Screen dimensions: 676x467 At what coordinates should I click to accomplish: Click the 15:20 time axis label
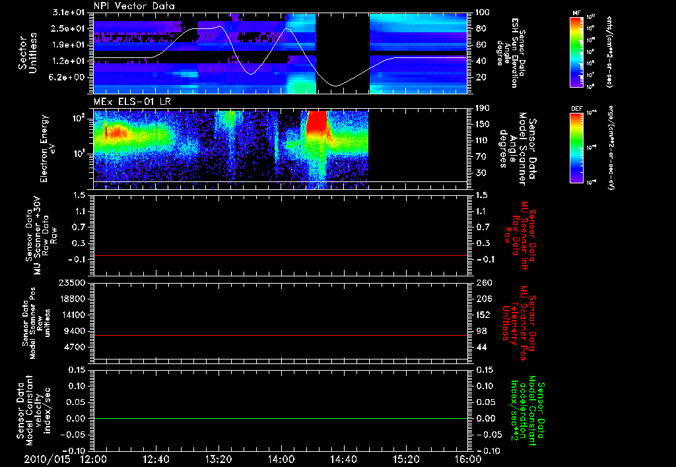coord(406,459)
